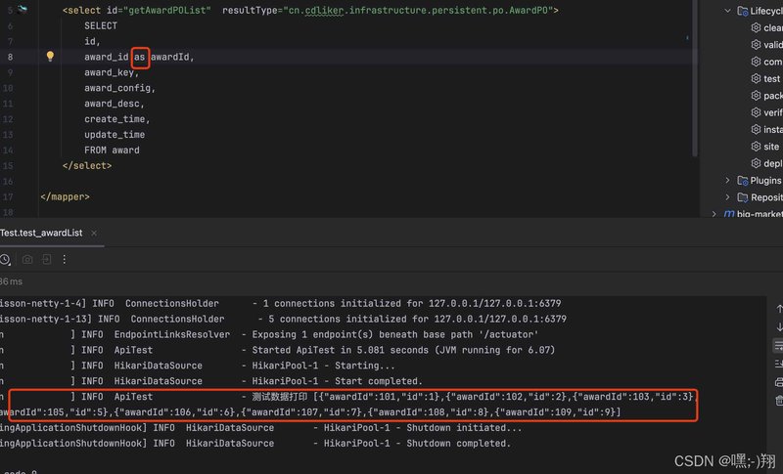The width and height of the screenshot is (783, 474).
Task: Click the print console output icon
Action: (x=778, y=382)
